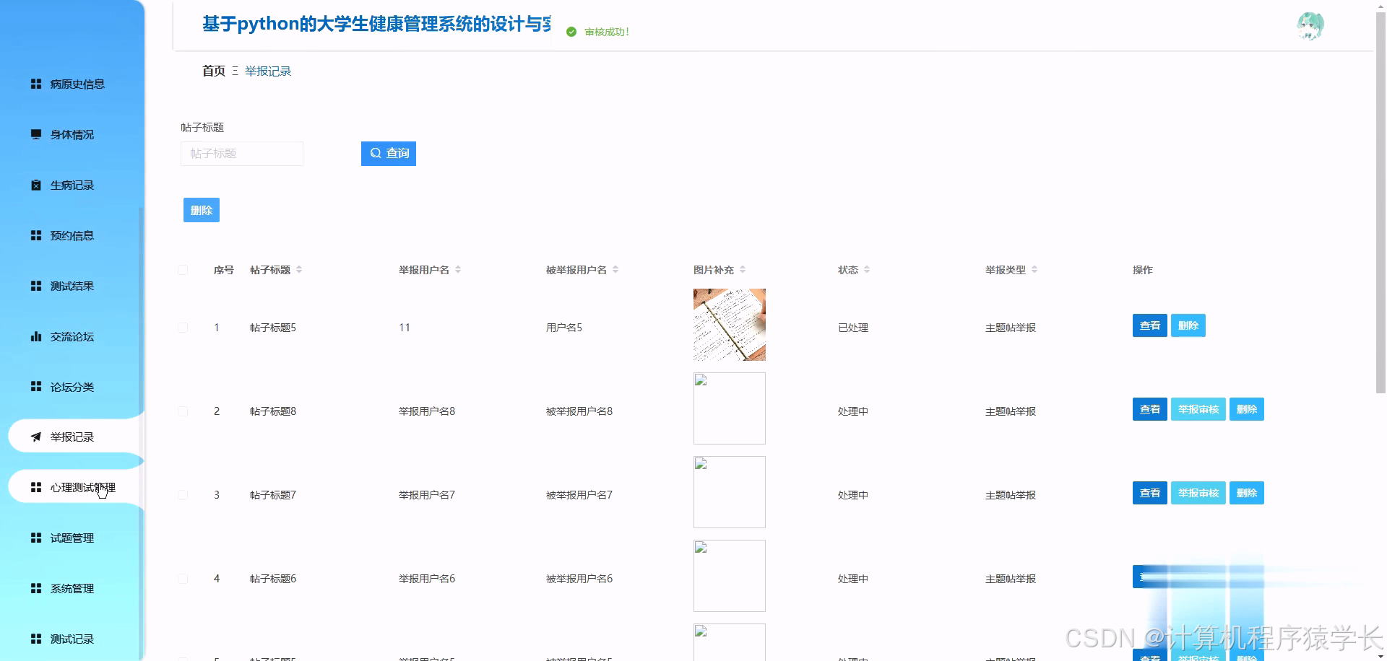Click the 交流论坛 bar chart icon
The width and height of the screenshot is (1387, 661).
click(36, 336)
